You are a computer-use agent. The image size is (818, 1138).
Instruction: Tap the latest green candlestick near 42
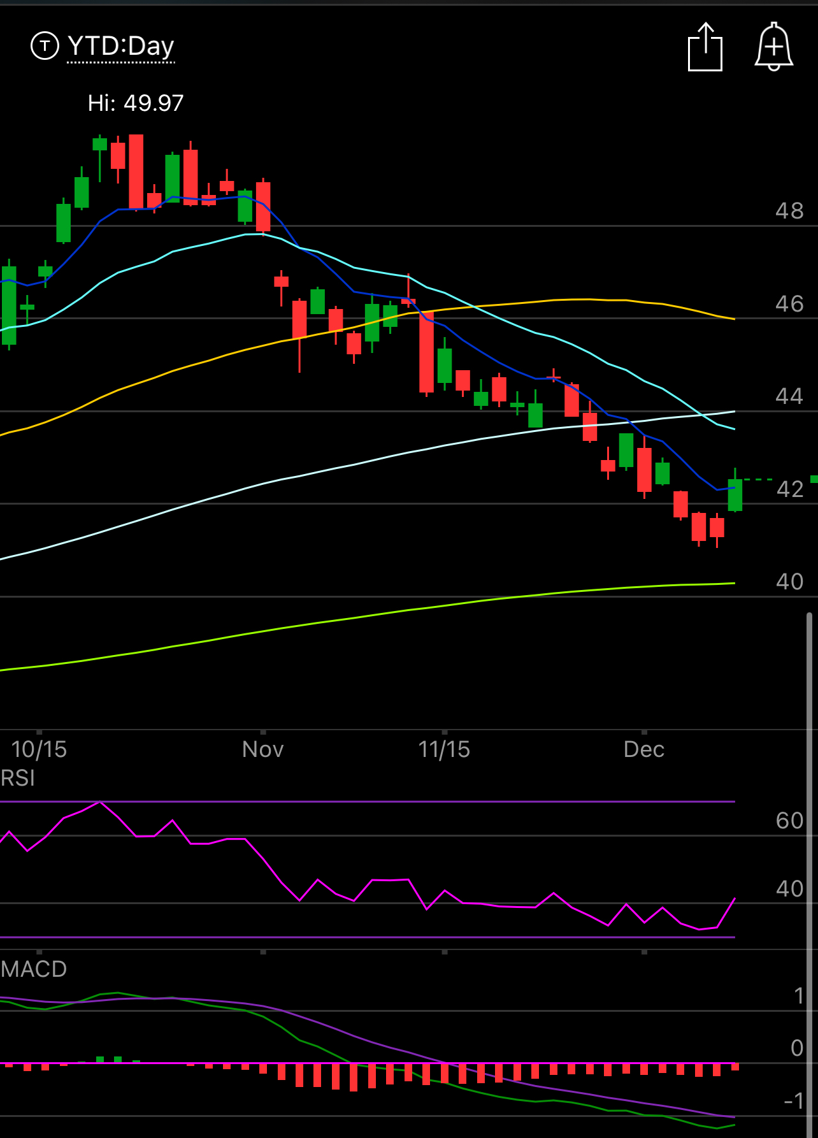pyautogui.click(x=735, y=494)
